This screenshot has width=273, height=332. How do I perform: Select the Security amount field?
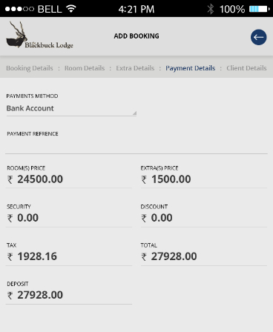coord(69,218)
